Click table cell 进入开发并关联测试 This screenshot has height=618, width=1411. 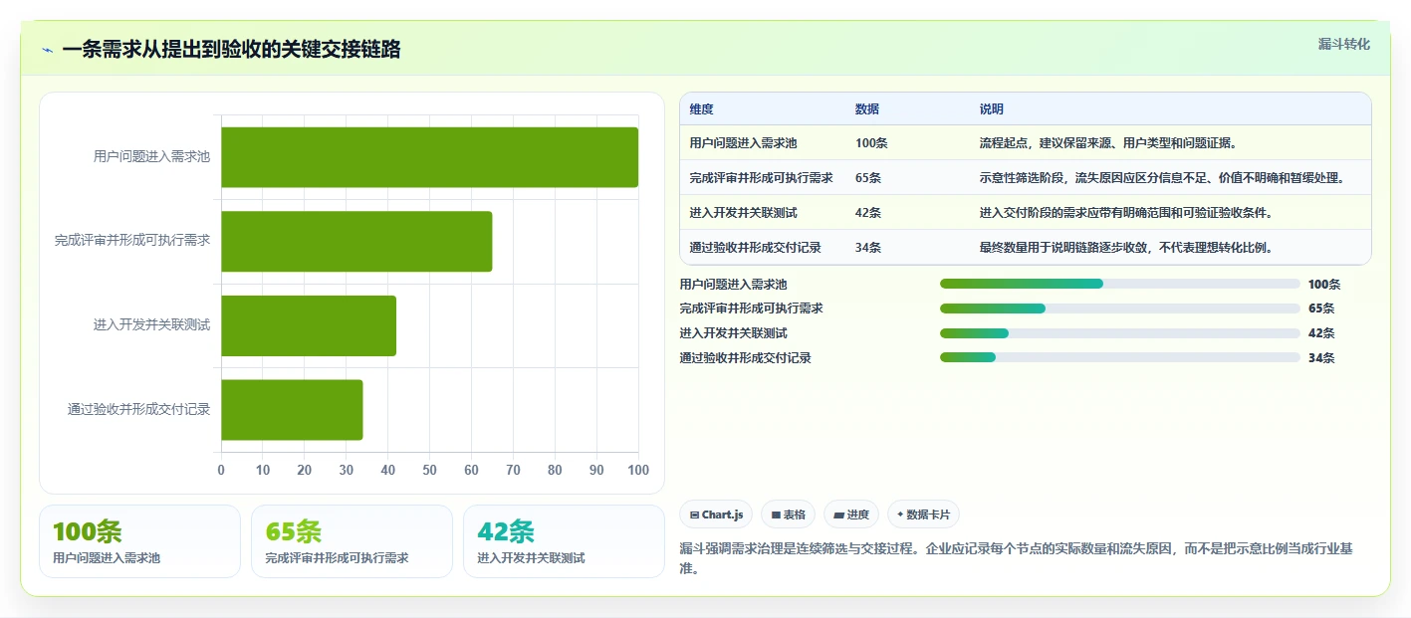743,213
